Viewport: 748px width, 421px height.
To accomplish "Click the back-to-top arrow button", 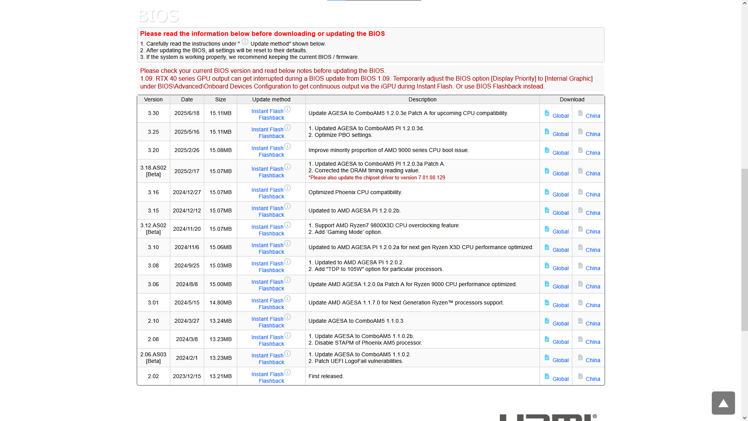I will click(x=723, y=403).
